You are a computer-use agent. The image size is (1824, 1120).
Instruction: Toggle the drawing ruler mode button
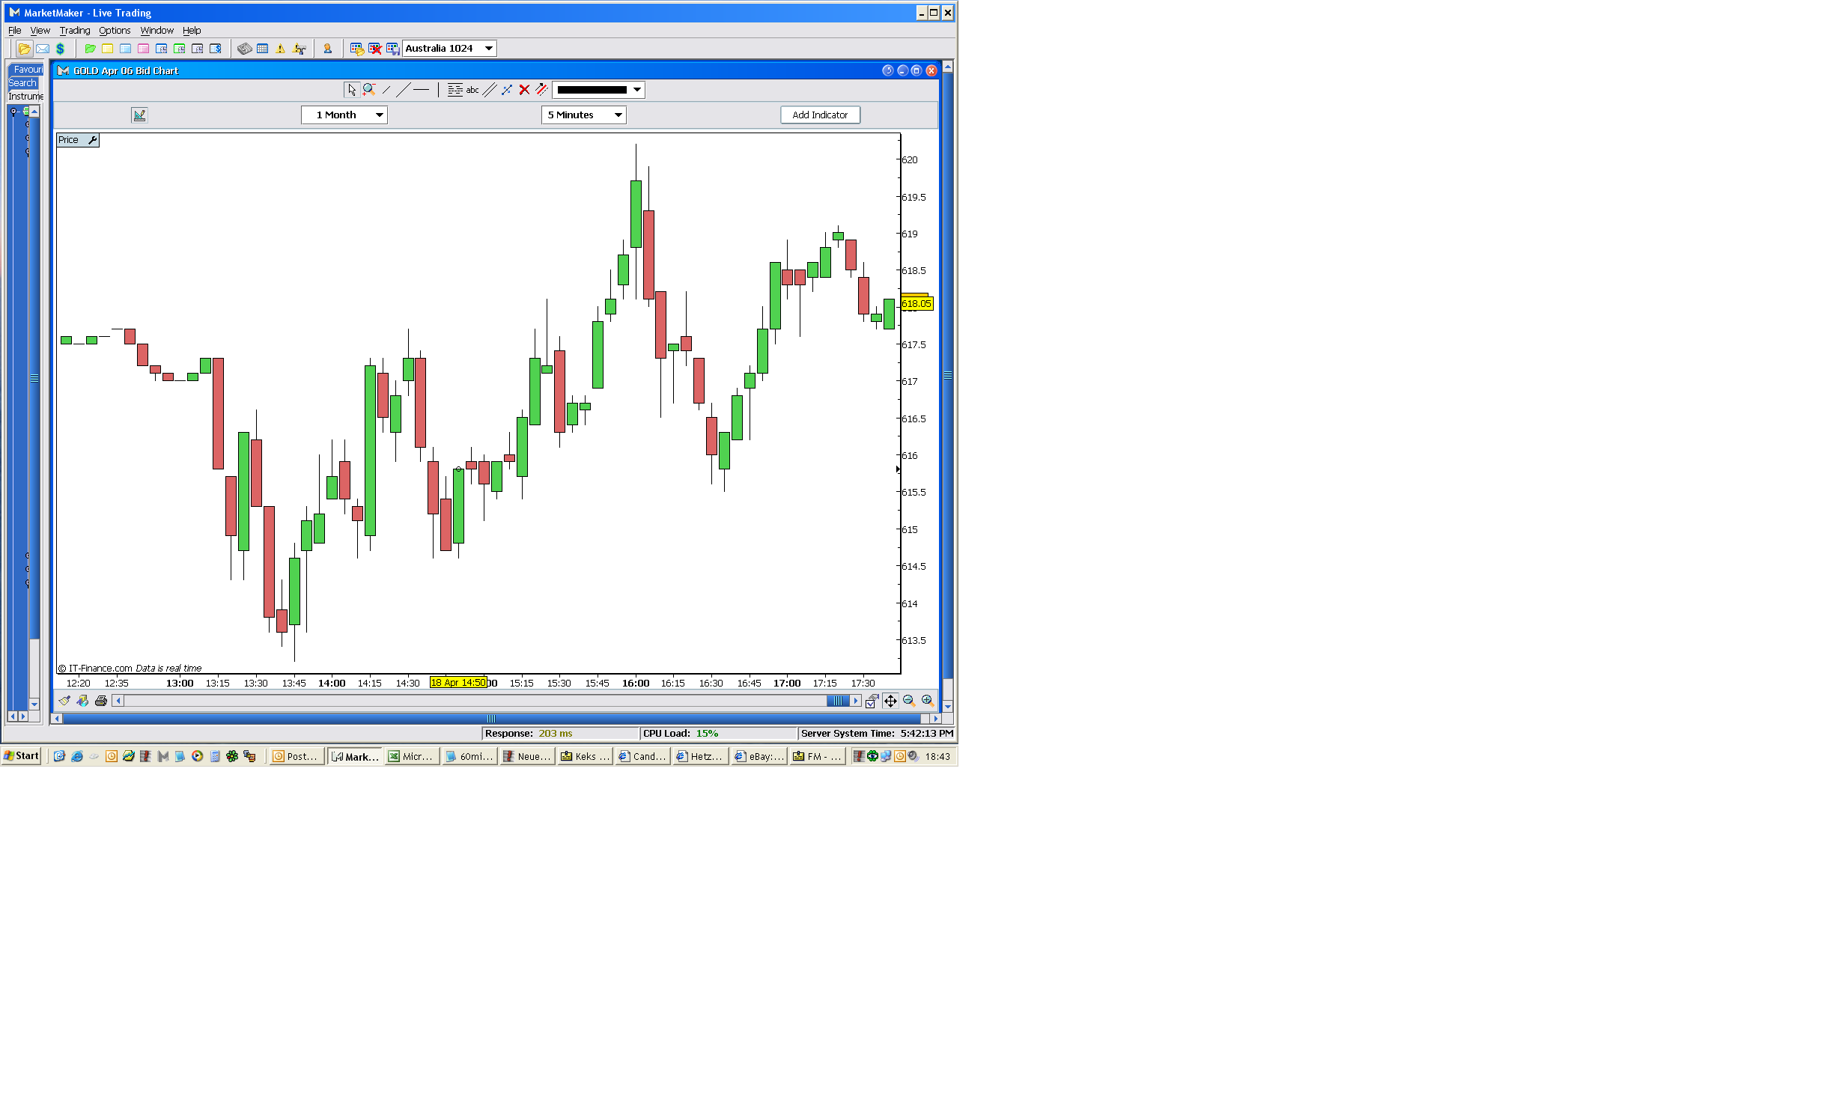click(139, 115)
